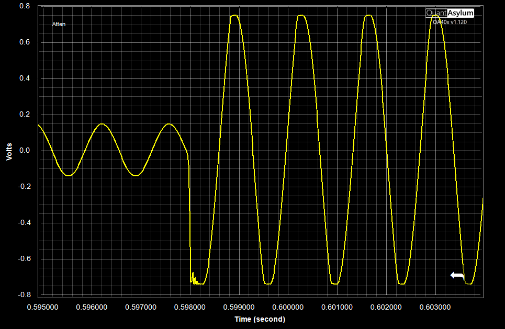Click the positive 0.8 volts axis label

(25, 6)
